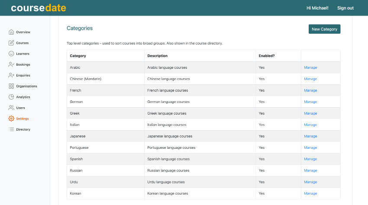368x205 pixels.
Task: Click the coursedate logo
Action: (x=39, y=8)
